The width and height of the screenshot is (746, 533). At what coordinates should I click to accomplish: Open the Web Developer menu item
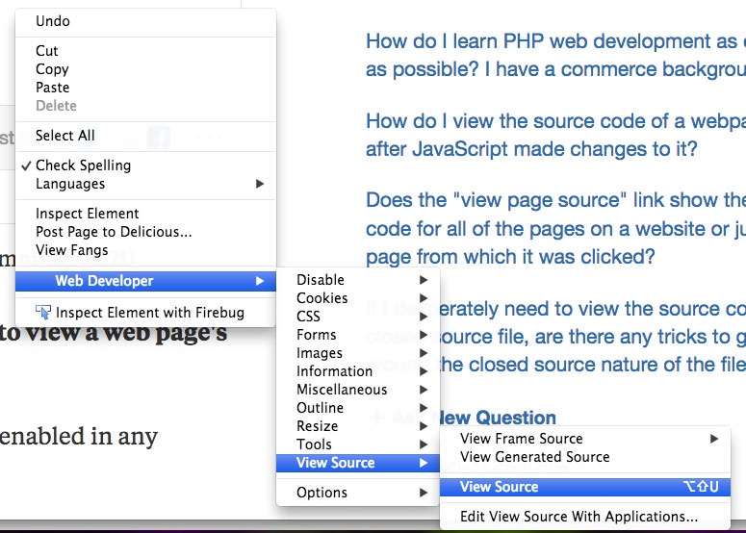[x=145, y=281]
